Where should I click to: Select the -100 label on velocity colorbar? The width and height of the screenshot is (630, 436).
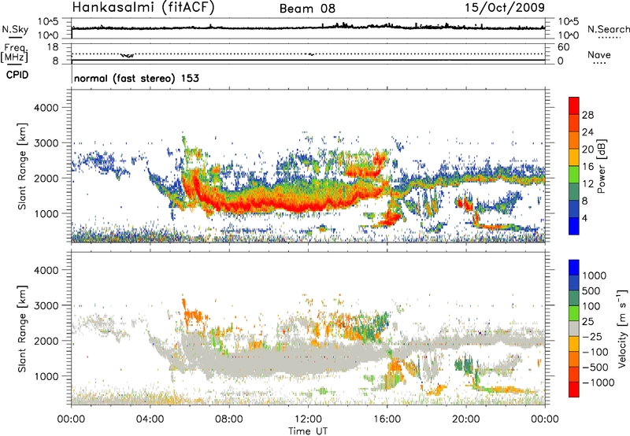[x=595, y=352]
